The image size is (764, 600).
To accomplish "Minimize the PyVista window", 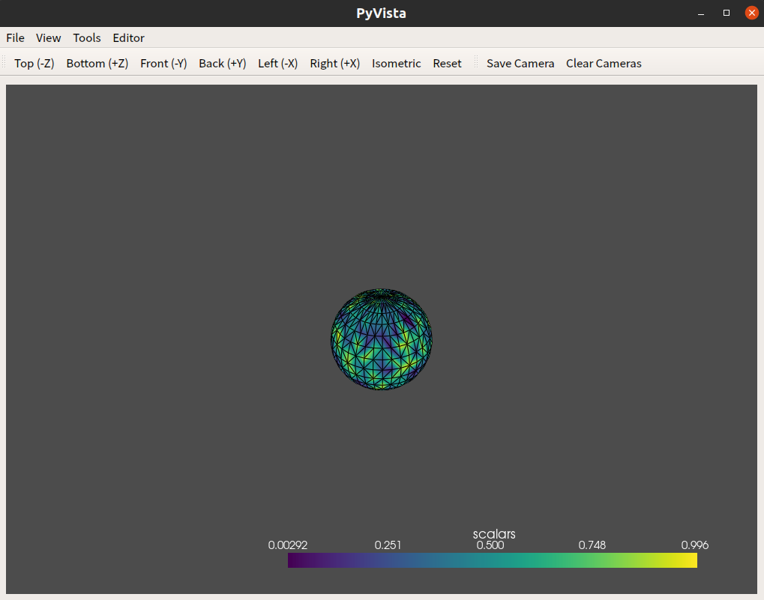I will (701, 13).
